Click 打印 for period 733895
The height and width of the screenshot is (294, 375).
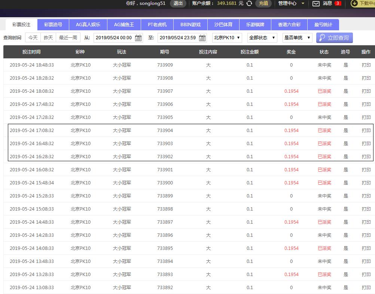[366, 248]
